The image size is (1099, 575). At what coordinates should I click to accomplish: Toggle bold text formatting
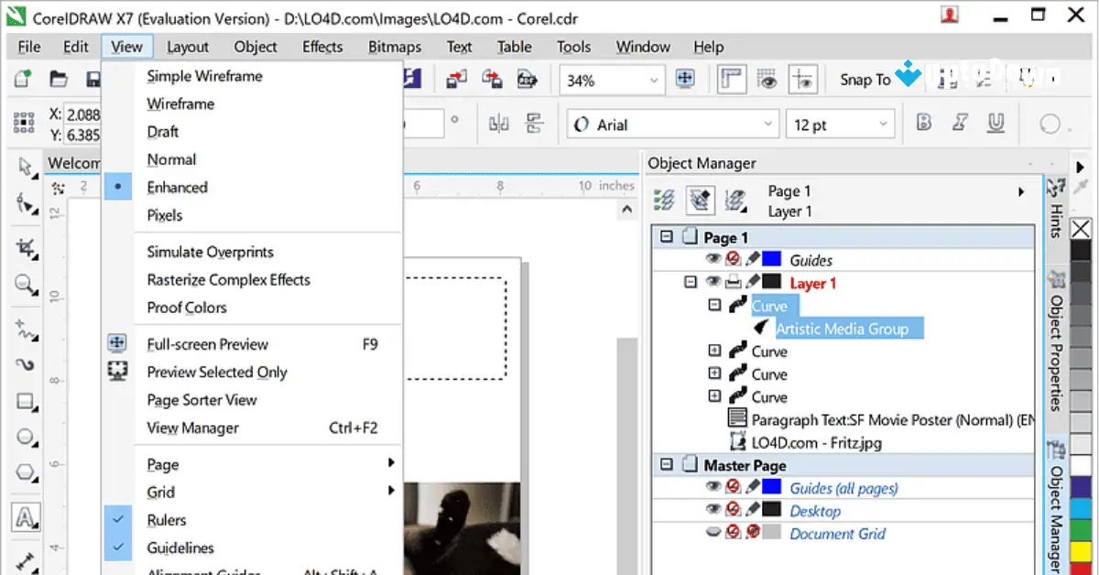(923, 122)
